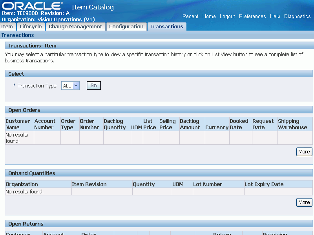
Task: Click the Onhand Quantities section heading
Action: coord(32,173)
